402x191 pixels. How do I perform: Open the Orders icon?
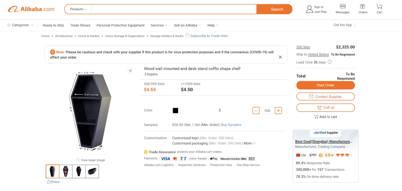point(363,7)
